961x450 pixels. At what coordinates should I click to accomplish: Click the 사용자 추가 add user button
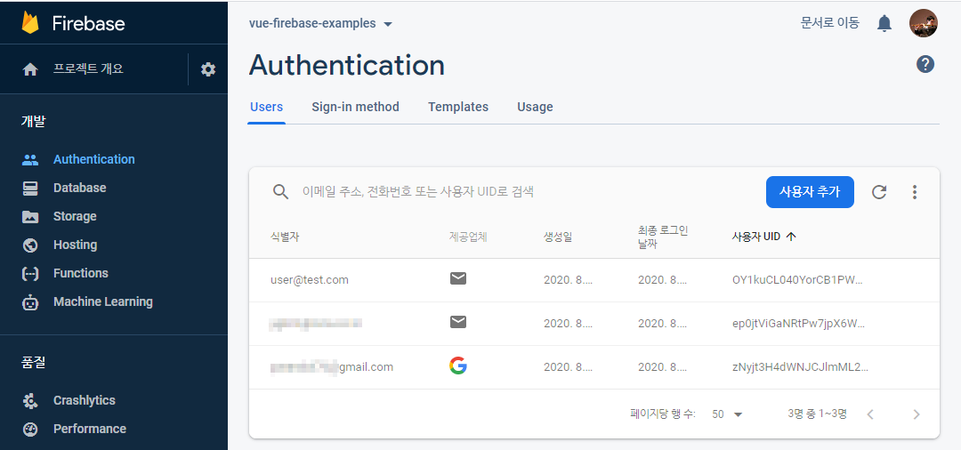click(811, 191)
